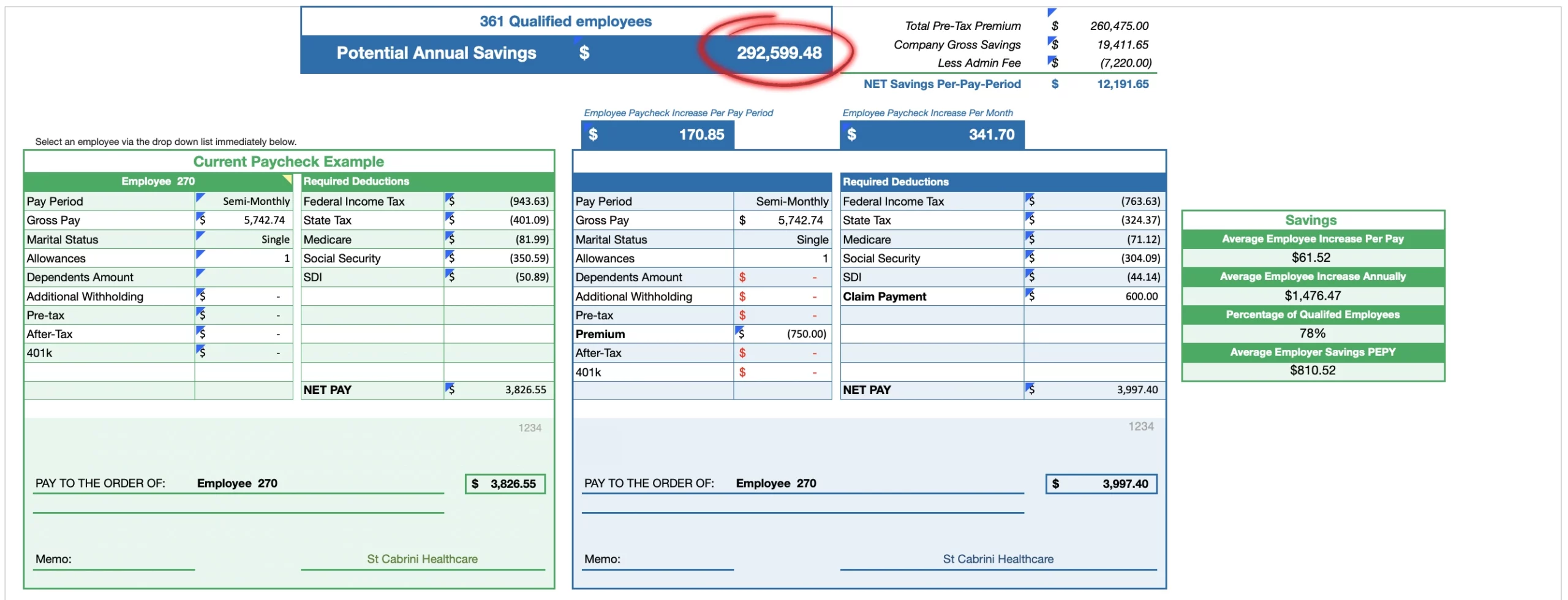Select the Average Employee Increase Annually value
The width and height of the screenshot is (1568, 600).
1313,296
